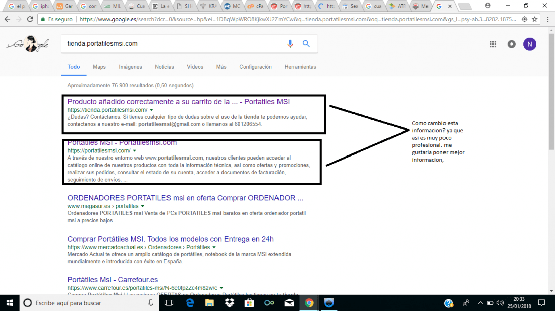Open the Windows Start menu
The height and width of the screenshot is (311, 555).
10,303
